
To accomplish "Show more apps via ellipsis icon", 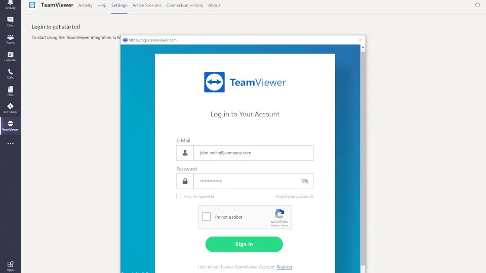I will [10, 144].
